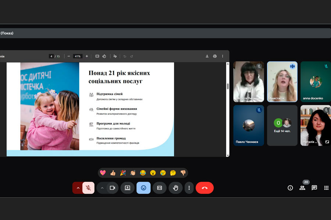Open the chat panel
Screen dimensions: 331x220
click(314, 188)
